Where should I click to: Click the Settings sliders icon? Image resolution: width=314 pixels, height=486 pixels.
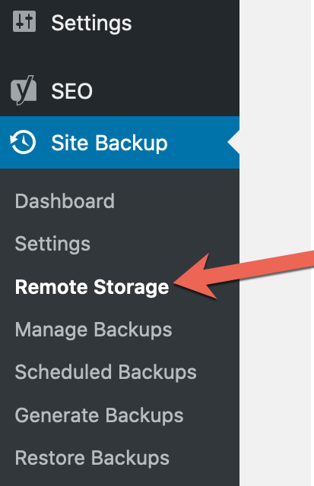pyautogui.click(x=24, y=21)
